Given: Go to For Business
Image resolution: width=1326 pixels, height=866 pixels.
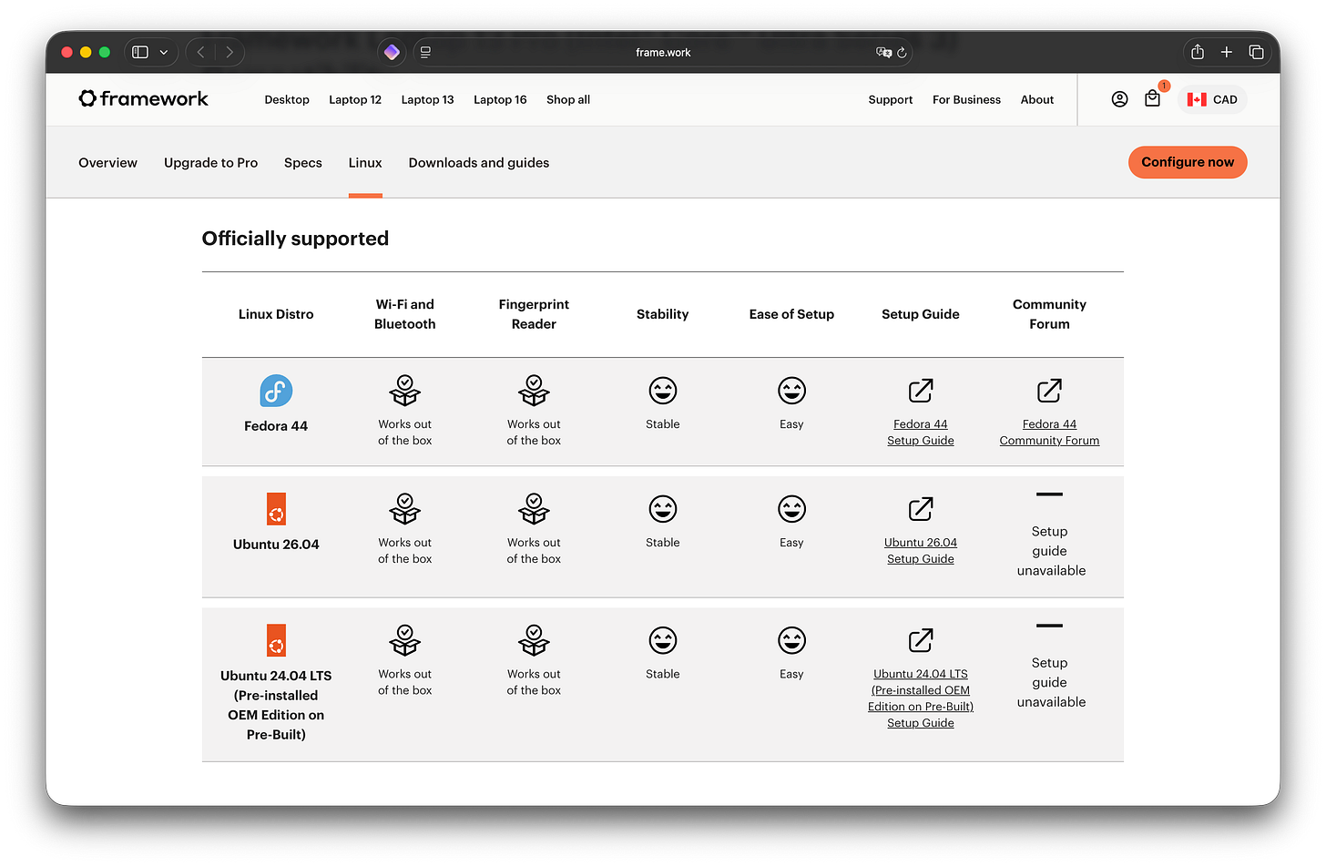Looking at the screenshot, I should [966, 99].
